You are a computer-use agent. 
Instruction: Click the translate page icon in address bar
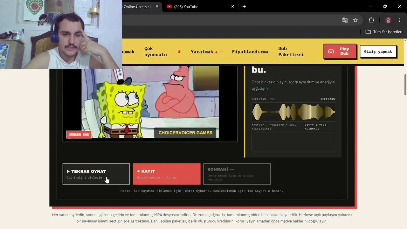pyautogui.click(x=345, y=20)
